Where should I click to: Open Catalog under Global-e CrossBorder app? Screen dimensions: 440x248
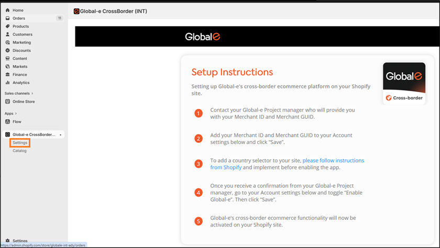coord(19,151)
